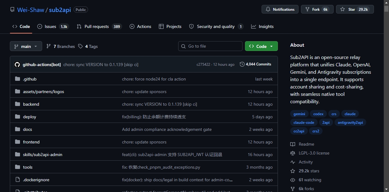
Task: Open the .dockerignore file name
Action: (36, 180)
